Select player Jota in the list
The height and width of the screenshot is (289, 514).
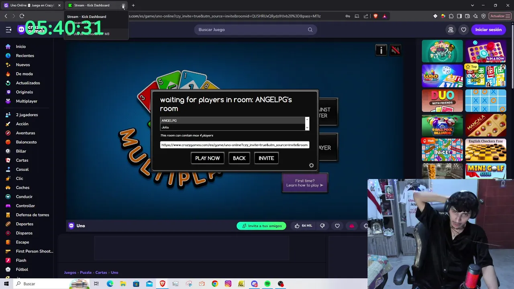click(x=233, y=127)
